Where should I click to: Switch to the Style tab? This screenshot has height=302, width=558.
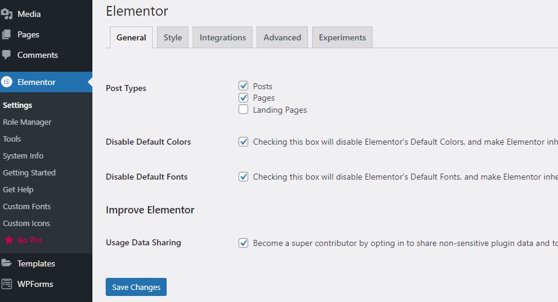pyautogui.click(x=173, y=37)
